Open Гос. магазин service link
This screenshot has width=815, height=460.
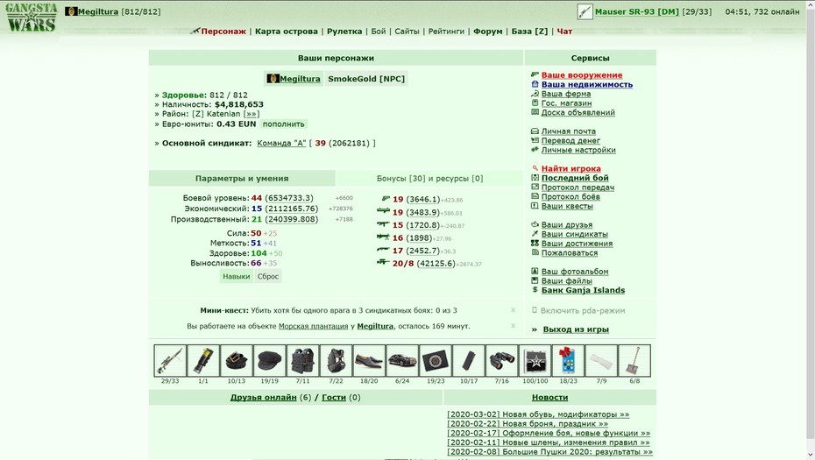point(566,103)
